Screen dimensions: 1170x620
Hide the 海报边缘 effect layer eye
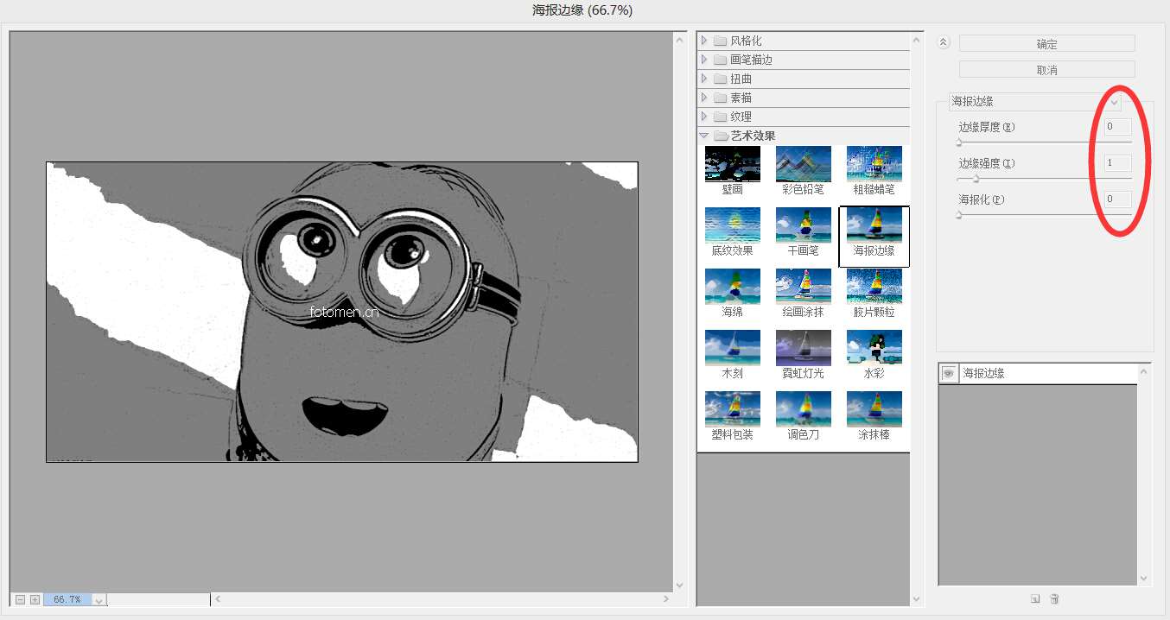click(x=949, y=373)
